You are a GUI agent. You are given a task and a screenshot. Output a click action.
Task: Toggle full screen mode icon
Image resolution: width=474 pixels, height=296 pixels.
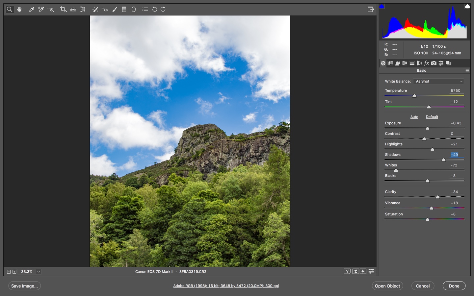371,9
